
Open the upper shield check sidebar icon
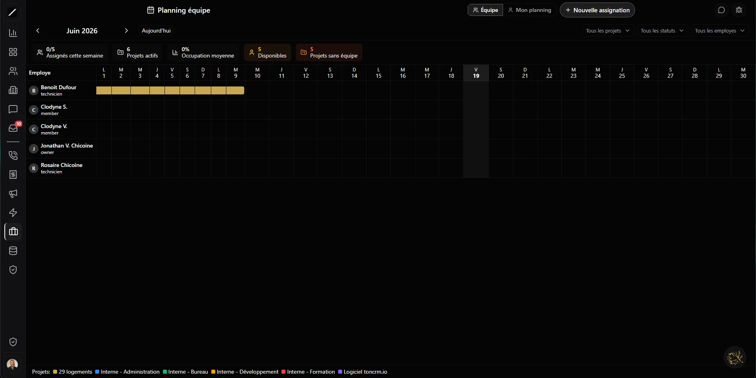click(13, 270)
